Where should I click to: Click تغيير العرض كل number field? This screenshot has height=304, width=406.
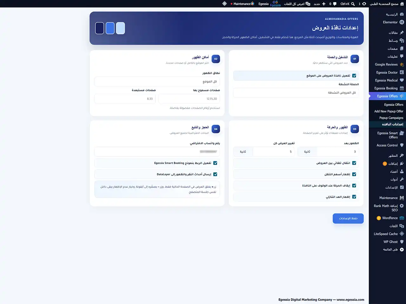[x=274, y=152]
